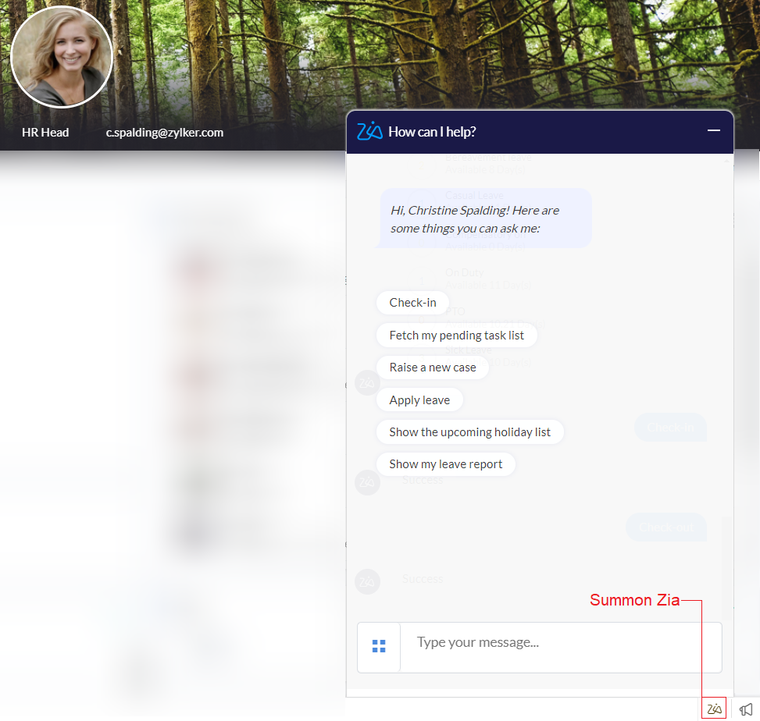Select Show my leave report suggestion
The image size is (760, 721).
tap(445, 464)
